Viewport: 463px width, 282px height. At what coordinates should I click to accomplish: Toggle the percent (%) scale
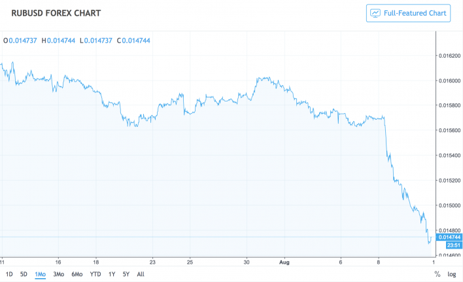click(437, 274)
